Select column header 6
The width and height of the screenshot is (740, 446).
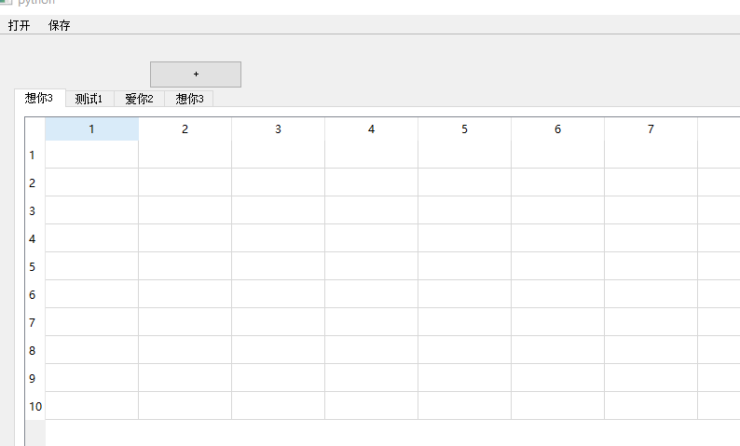[x=558, y=129]
